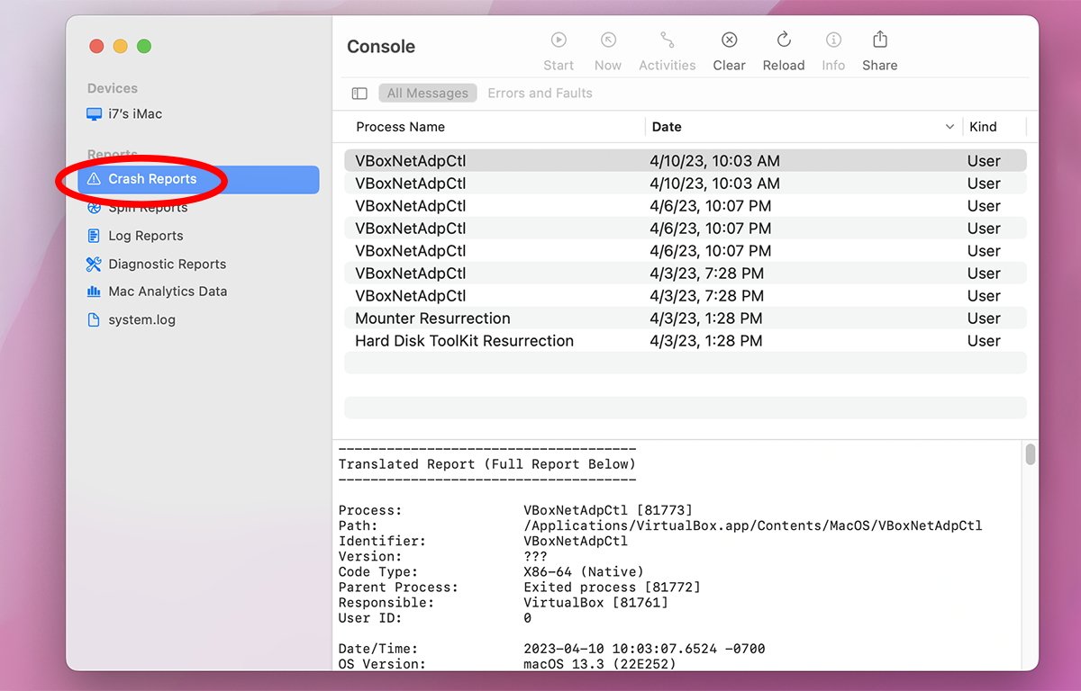The image size is (1081, 691).
Task: Click the Date/Time 2023-04-10 line
Action: [x=552, y=649]
